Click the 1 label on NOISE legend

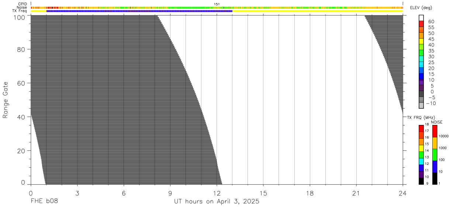point(439,183)
